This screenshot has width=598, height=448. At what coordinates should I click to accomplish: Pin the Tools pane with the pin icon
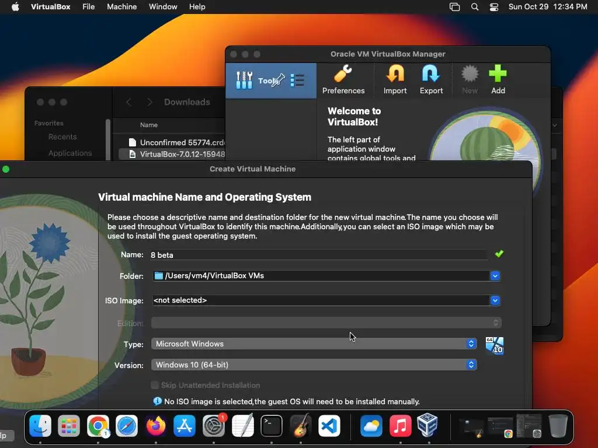[279, 80]
